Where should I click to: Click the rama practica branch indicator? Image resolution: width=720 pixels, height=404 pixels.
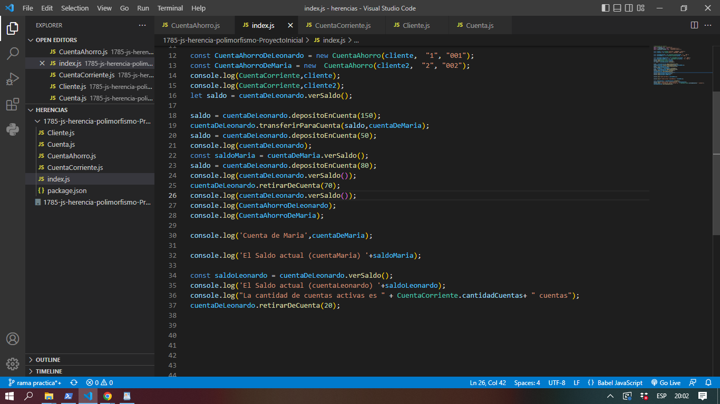[35, 382]
